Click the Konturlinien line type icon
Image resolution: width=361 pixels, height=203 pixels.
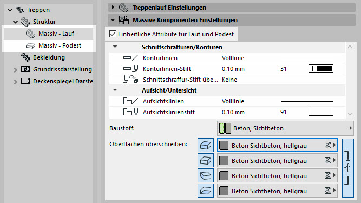point(130,58)
